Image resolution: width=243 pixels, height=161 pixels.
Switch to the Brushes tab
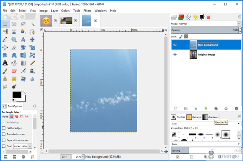click(x=178, y=117)
